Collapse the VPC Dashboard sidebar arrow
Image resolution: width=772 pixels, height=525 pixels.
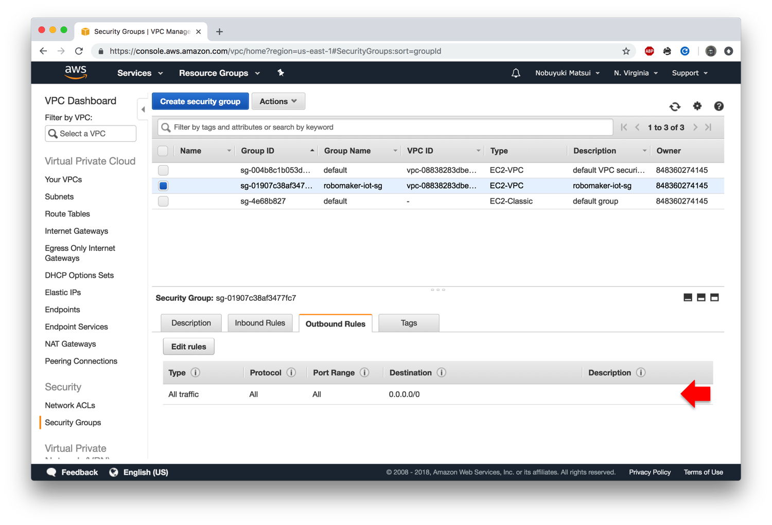[x=143, y=108]
